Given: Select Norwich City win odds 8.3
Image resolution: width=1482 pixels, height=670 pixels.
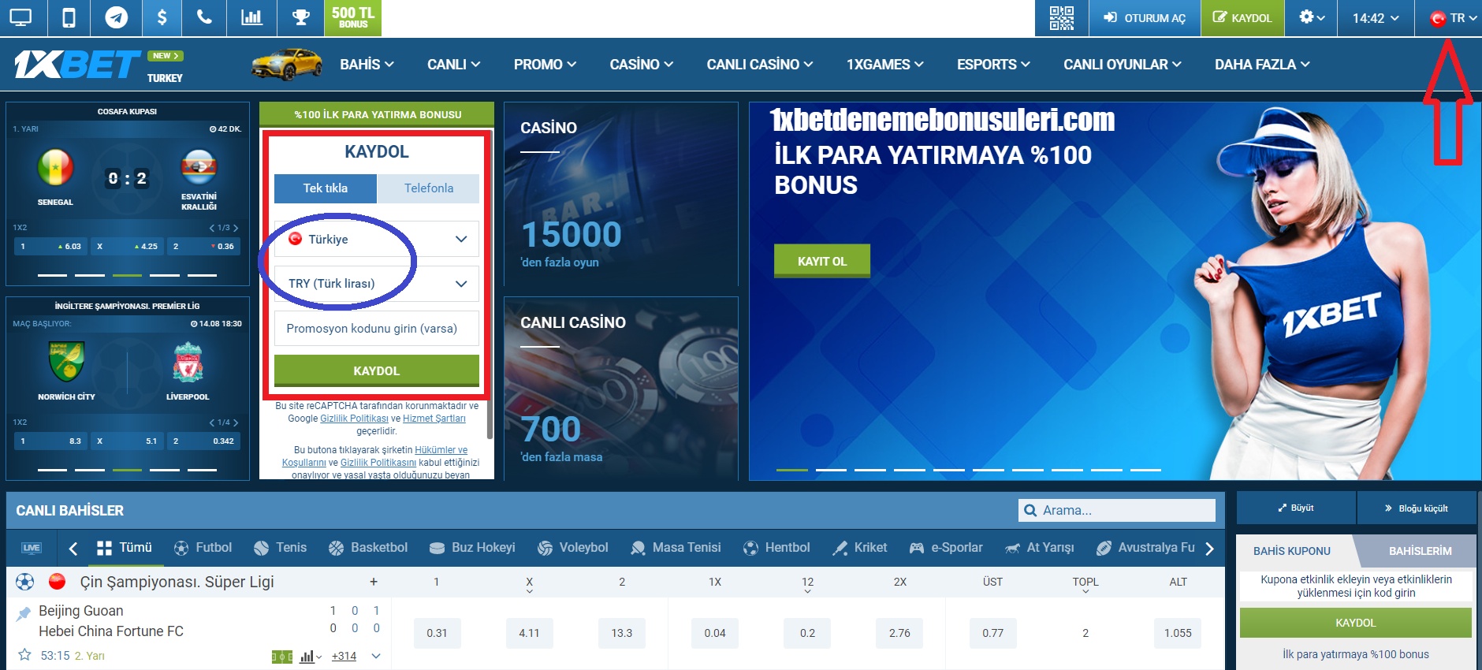Looking at the screenshot, I should 50,441.
